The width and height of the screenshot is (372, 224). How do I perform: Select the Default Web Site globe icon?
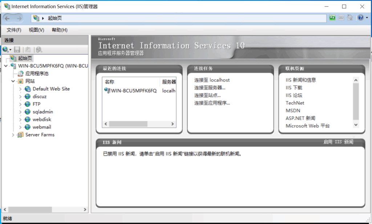tap(28, 89)
